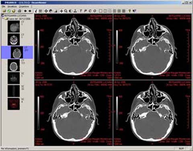Click the print icon in toolbar
The height and width of the screenshot is (151, 193).
[x=19, y=11]
